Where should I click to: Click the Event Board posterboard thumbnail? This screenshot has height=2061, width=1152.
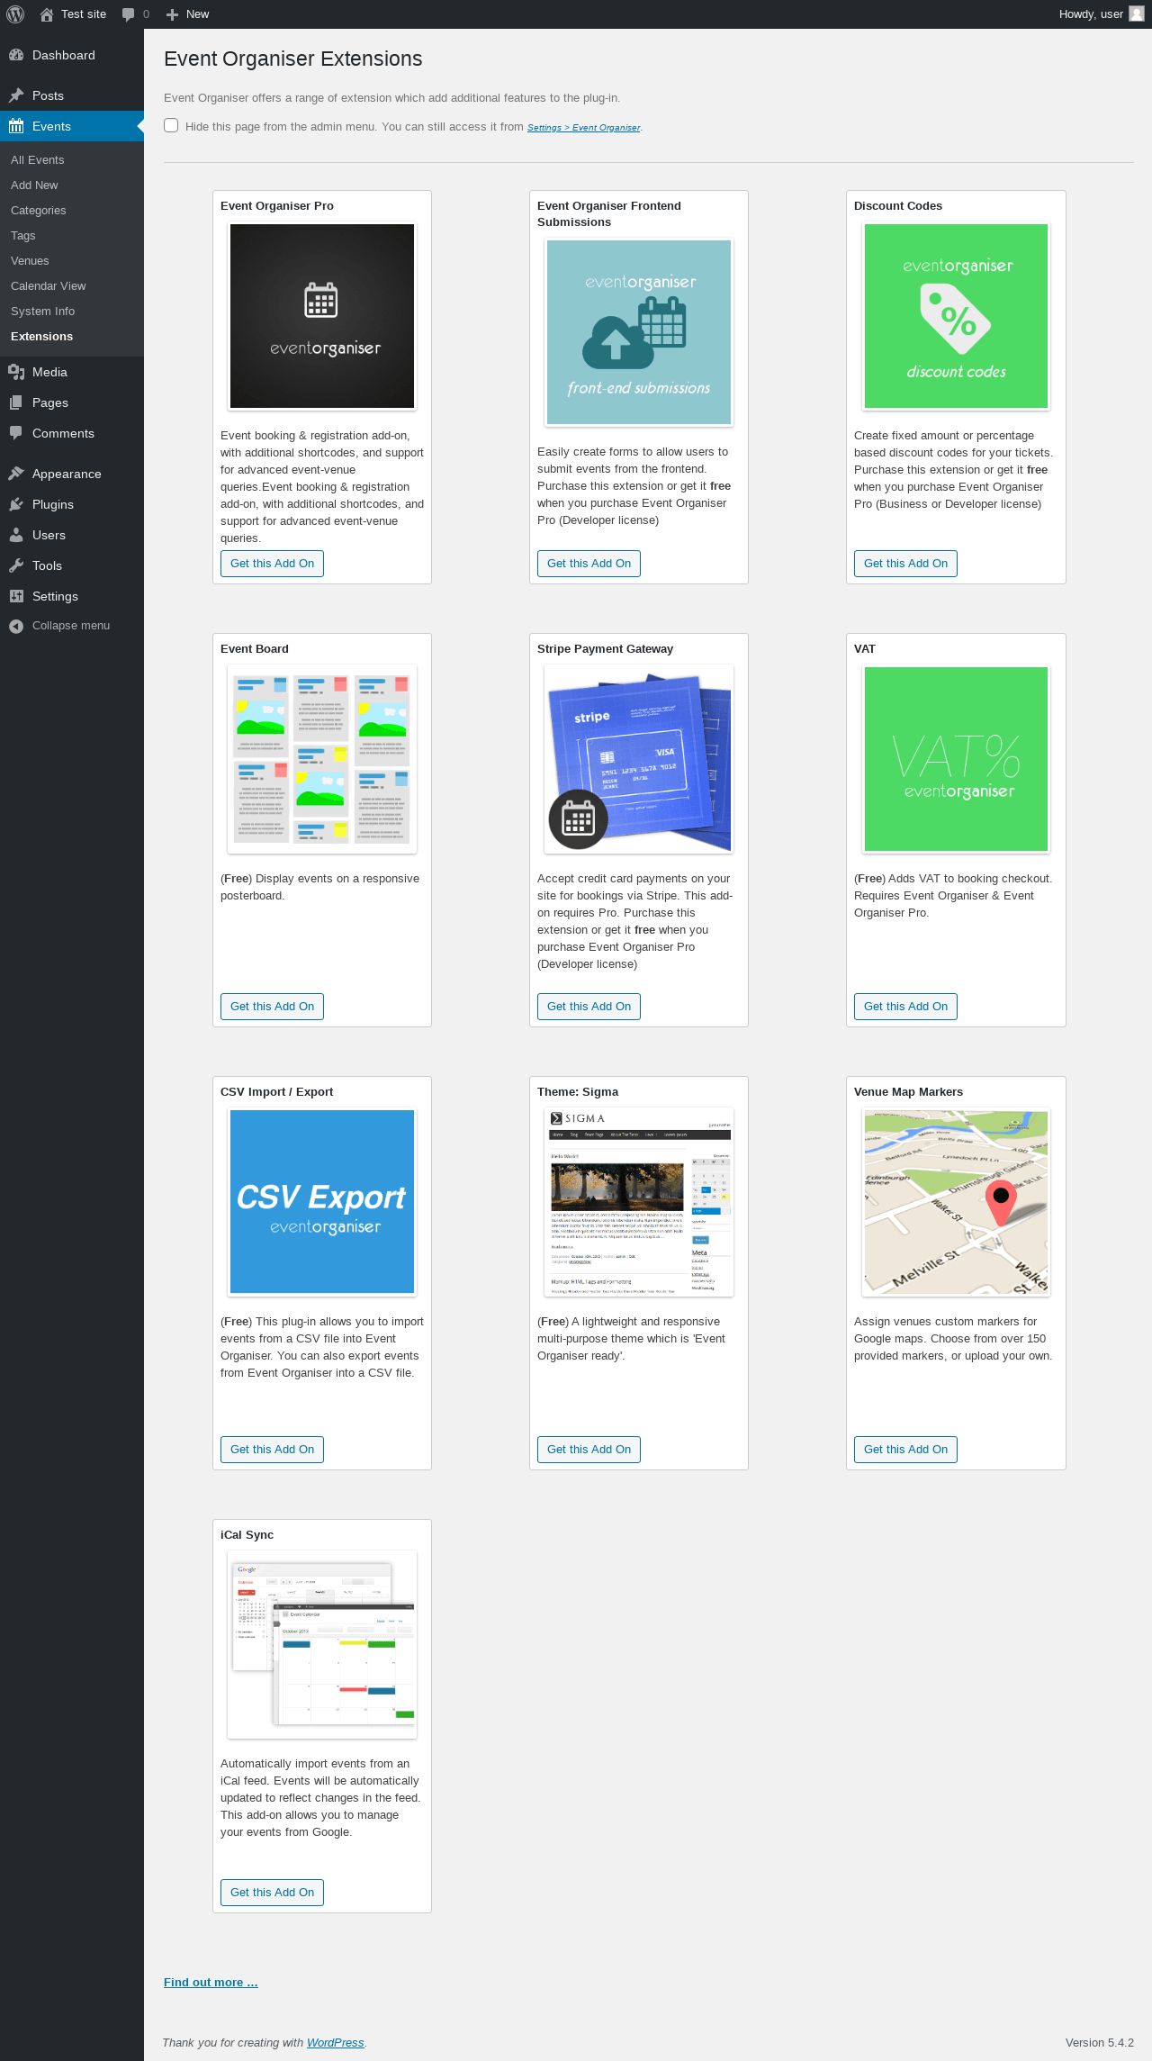pyautogui.click(x=322, y=759)
